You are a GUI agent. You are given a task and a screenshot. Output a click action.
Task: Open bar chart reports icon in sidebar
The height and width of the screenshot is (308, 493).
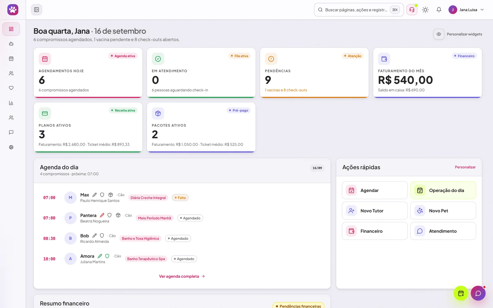pos(11,103)
